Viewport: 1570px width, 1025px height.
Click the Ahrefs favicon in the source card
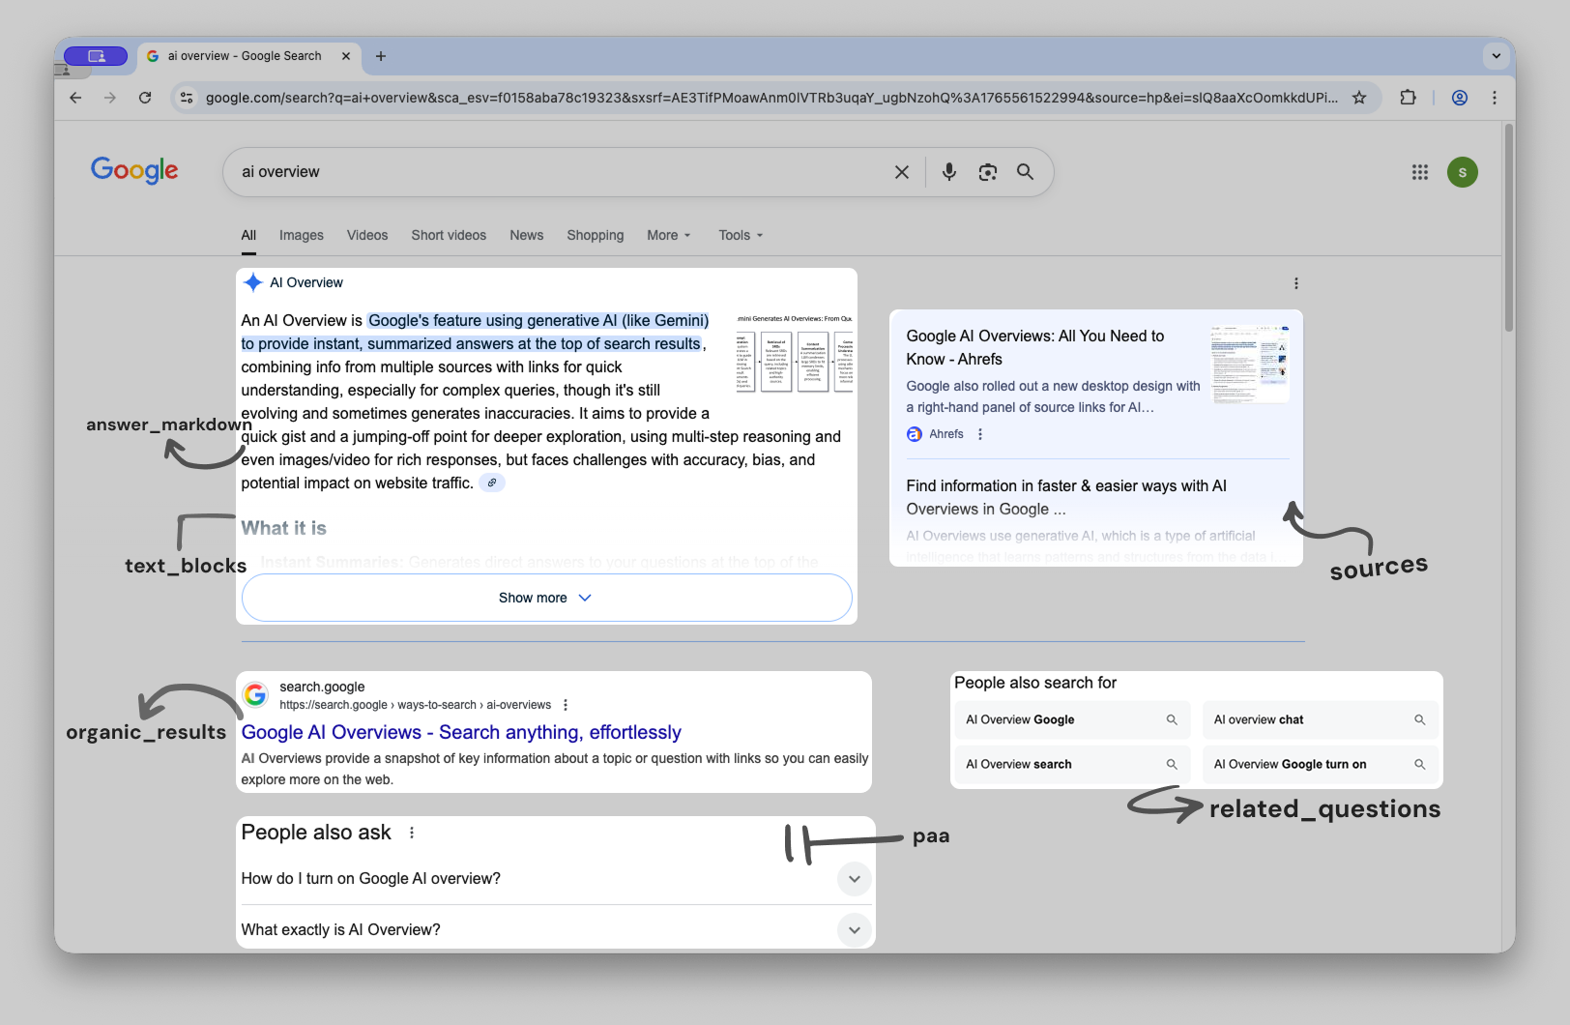(x=915, y=434)
